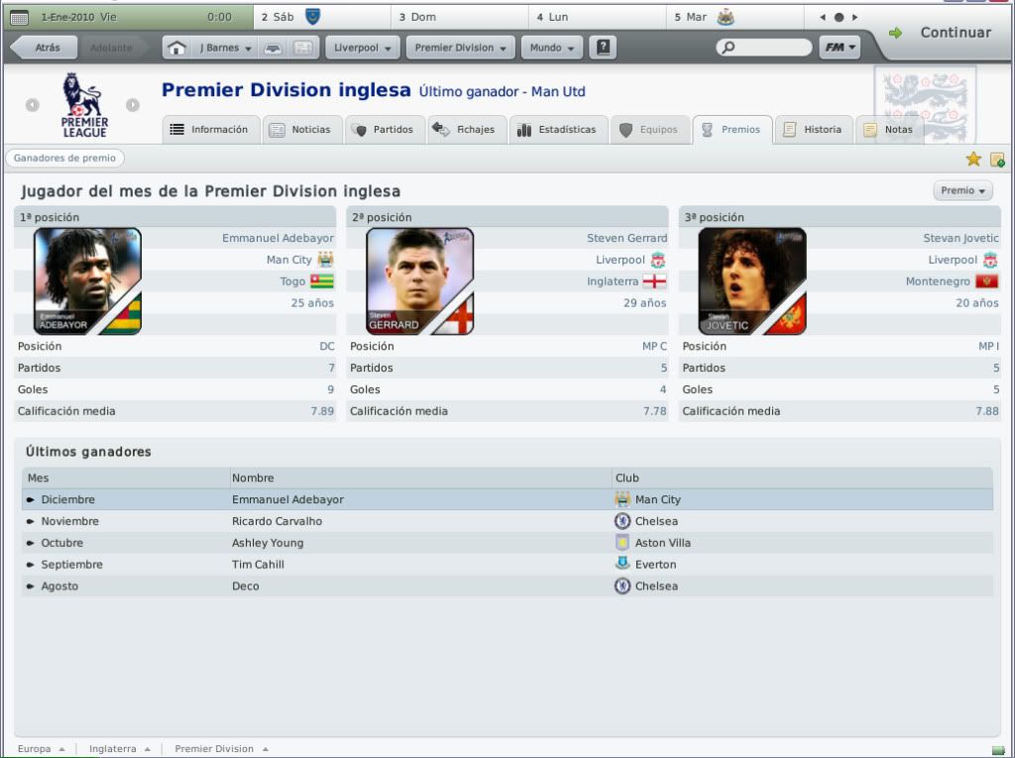1015x758 pixels.
Task: Click the newspaper icon in the toolbar
Action: tap(303, 48)
